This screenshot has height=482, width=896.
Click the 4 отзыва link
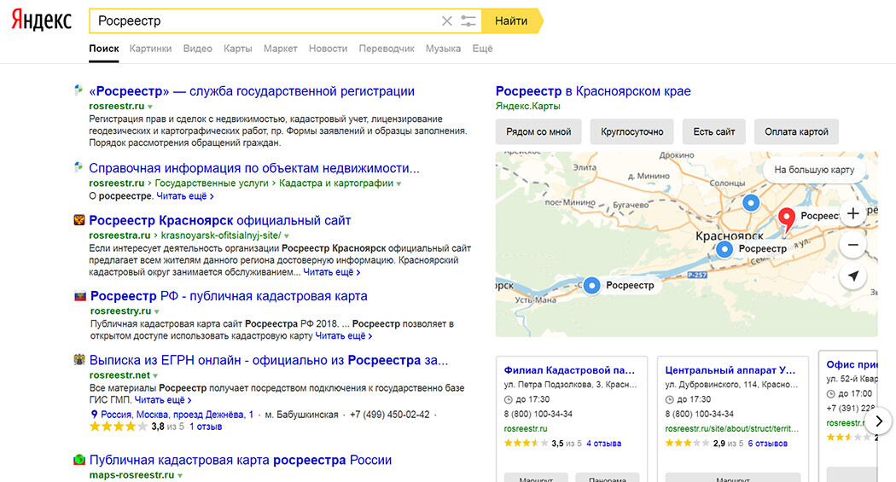603,443
